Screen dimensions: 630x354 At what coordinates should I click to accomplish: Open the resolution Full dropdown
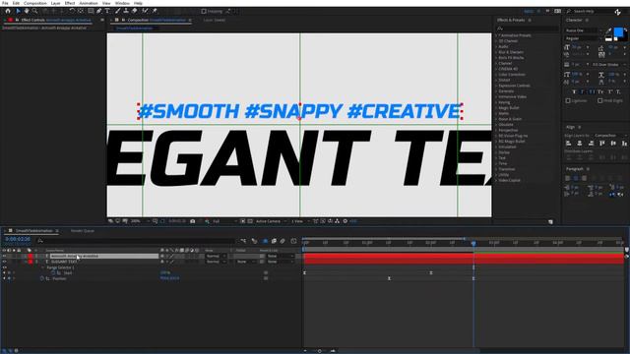pyautogui.click(x=223, y=221)
